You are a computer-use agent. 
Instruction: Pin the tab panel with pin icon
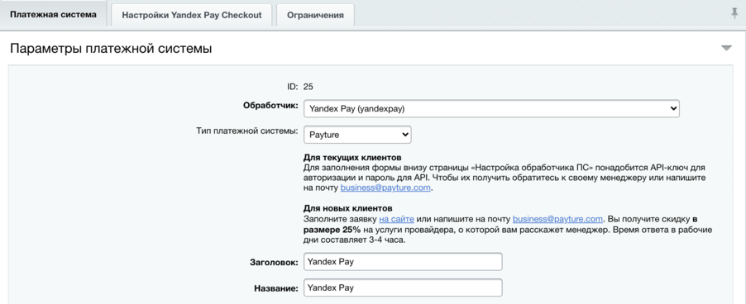[x=734, y=14]
